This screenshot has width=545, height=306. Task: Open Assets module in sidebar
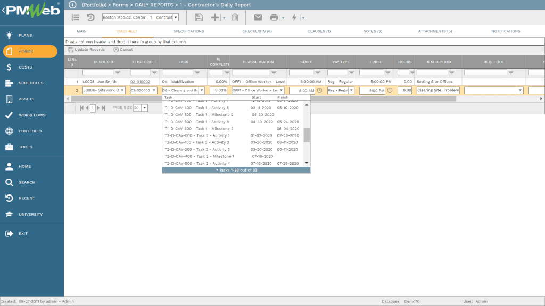click(26, 99)
